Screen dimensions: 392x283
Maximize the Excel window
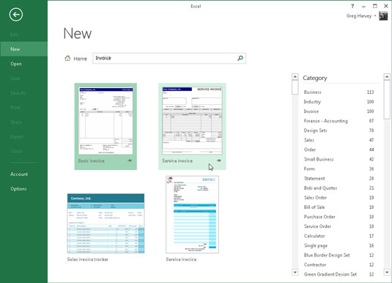click(x=374, y=6)
